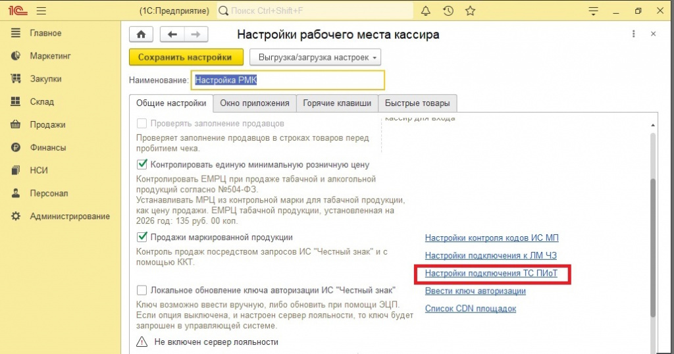Click Сохранить настройки button
Screen dimensions: 674x354
click(185, 57)
